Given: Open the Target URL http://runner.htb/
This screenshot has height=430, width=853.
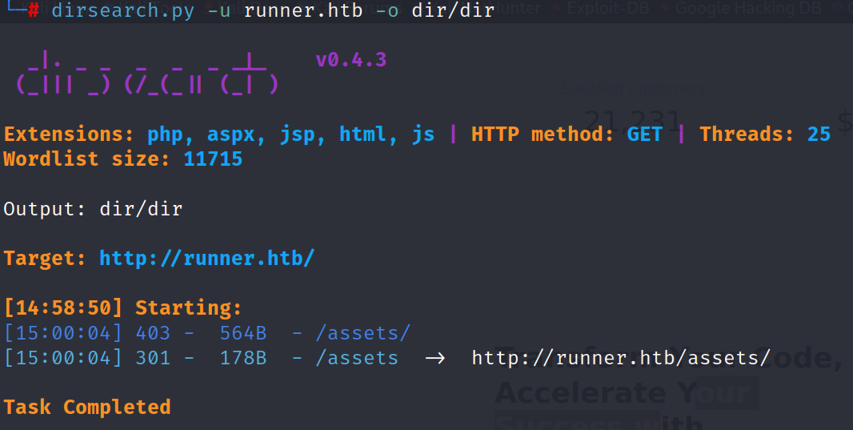Looking at the screenshot, I should point(206,259).
